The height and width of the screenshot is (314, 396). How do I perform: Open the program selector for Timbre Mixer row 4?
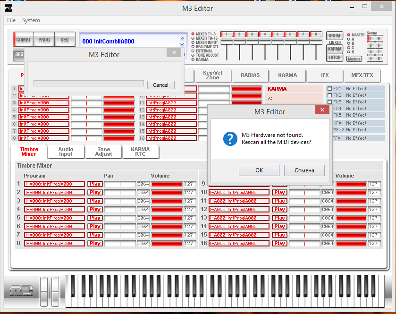click(54, 210)
